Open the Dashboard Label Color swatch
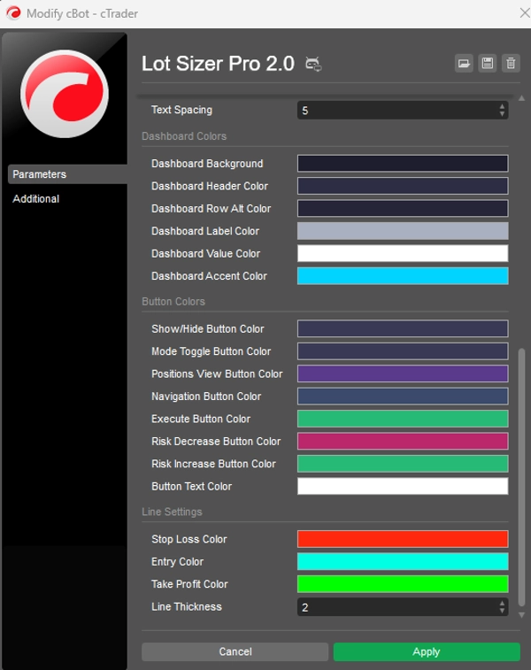 [403, 231]
